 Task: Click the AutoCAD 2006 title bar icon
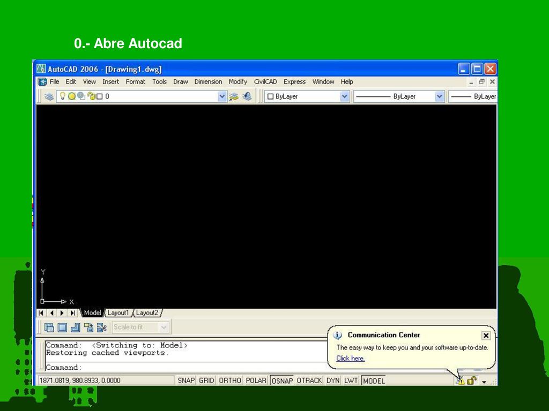pyautogui.click(x=41, y=68)
